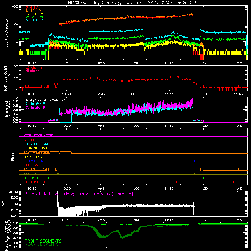Click the small A4Z FLAG pulse near 11:25
The height and width of the screenshot is (251, 251).
(x=194, y=174)
